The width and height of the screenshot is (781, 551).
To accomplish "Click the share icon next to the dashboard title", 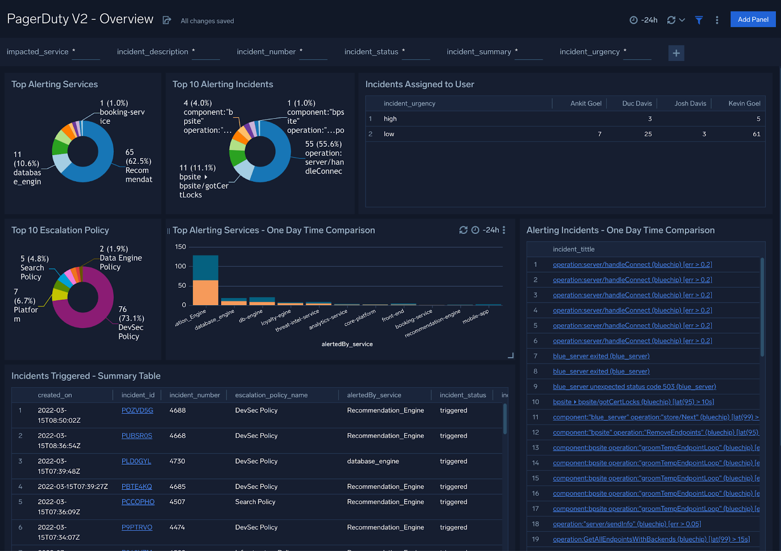I will pyautogui.click(x=166, y=20).
